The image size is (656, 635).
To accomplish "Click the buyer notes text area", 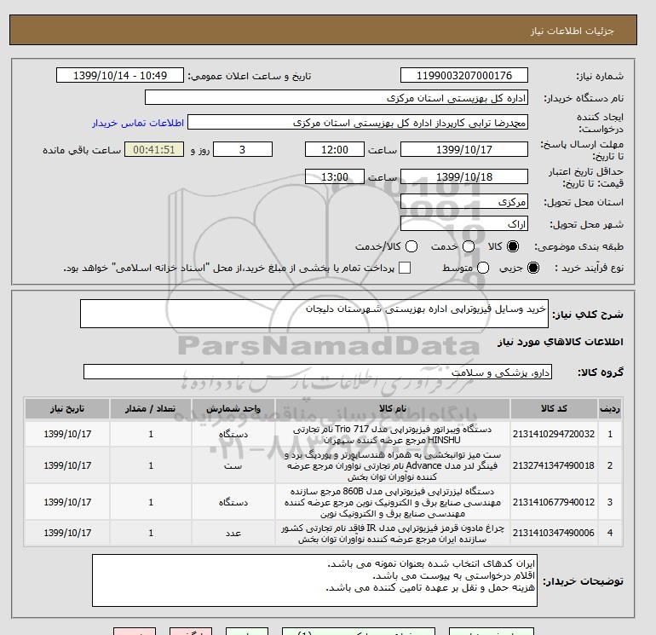I will click(x=314, y=580).
